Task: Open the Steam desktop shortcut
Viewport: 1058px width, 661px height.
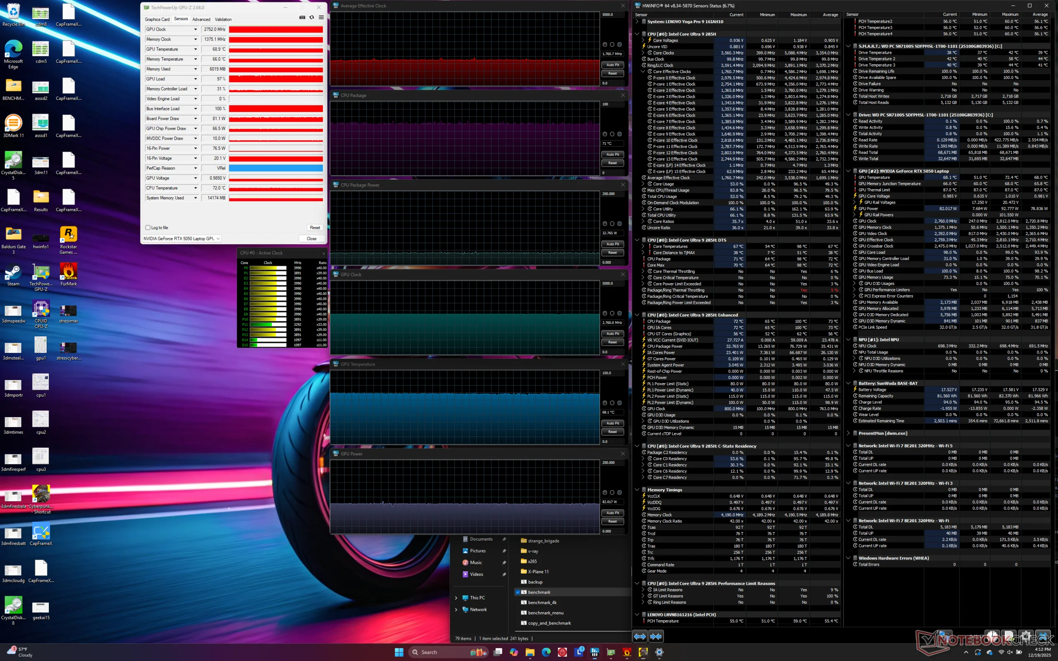Action: [x=13, y=273]
